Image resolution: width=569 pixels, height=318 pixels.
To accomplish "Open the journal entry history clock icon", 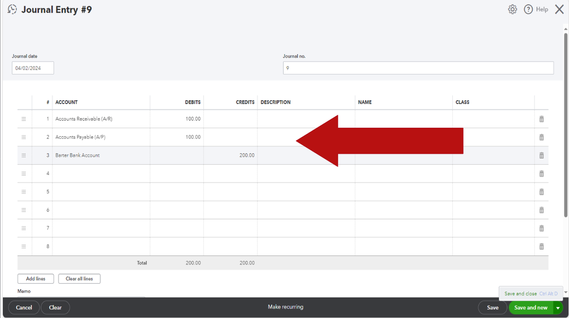I will (12, 9).
